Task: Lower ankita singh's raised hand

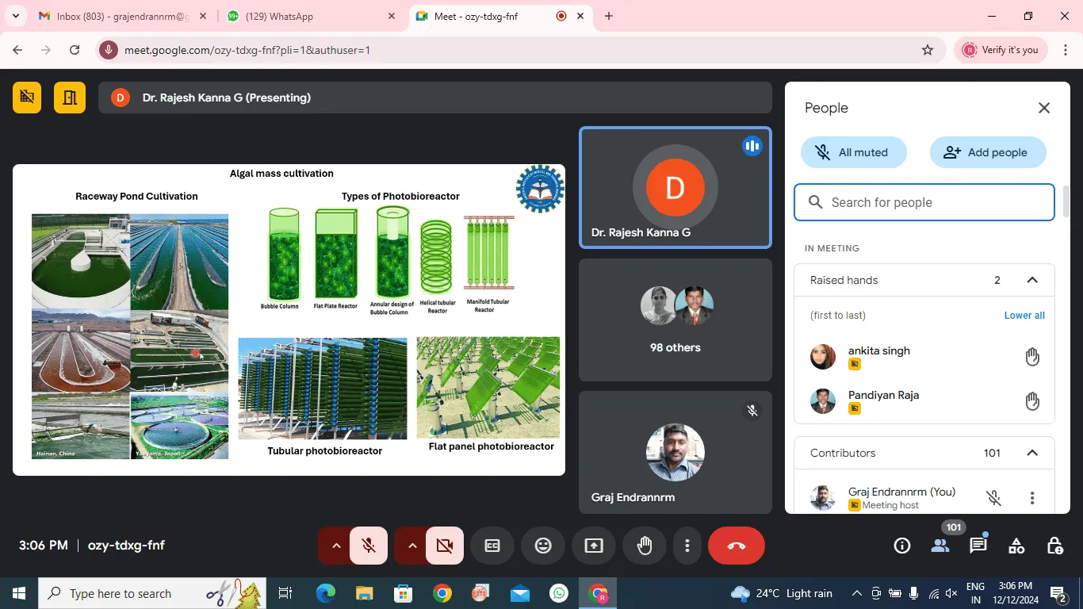Action: point(1032,357)
